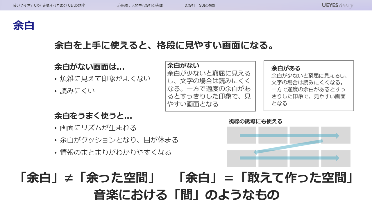Click the 画面にリズムが生まれる bullet

click(98, 128)
